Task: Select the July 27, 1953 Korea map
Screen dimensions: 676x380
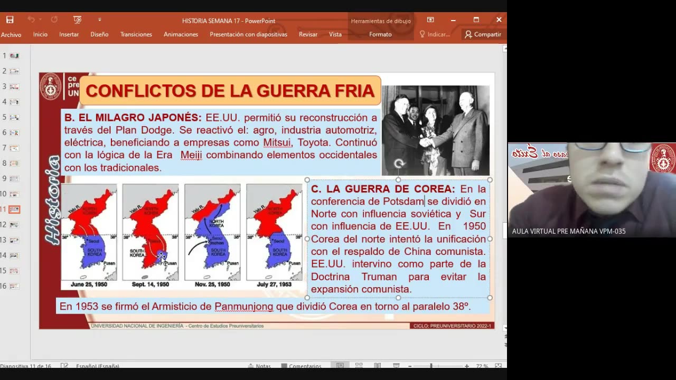Action: [274, 232]
